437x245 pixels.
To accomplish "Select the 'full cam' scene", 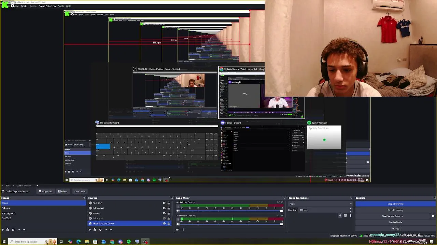I will point(43,208).
